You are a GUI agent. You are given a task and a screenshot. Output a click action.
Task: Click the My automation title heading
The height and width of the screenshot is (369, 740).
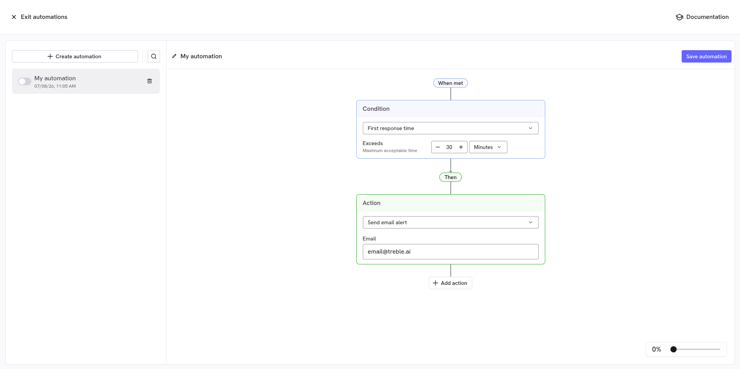click(x=201, y=56)
